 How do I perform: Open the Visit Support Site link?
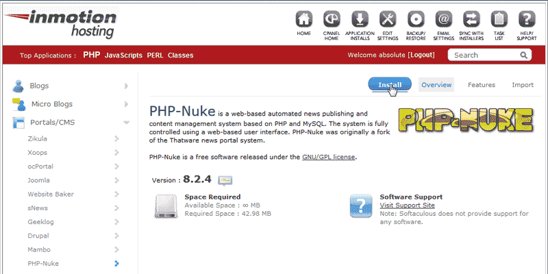407,205
